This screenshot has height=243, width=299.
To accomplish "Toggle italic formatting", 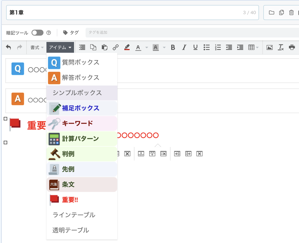I will [184, 47].
